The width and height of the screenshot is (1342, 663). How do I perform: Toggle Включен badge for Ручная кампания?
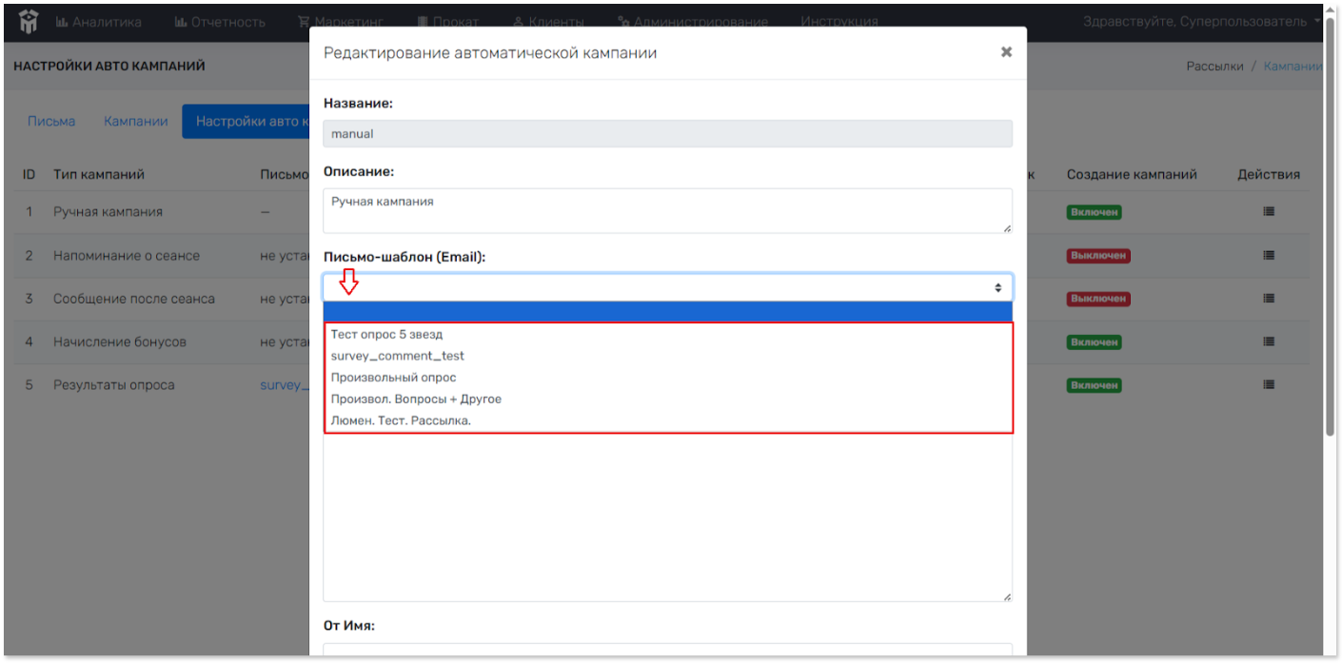(x=1094, y=212)
